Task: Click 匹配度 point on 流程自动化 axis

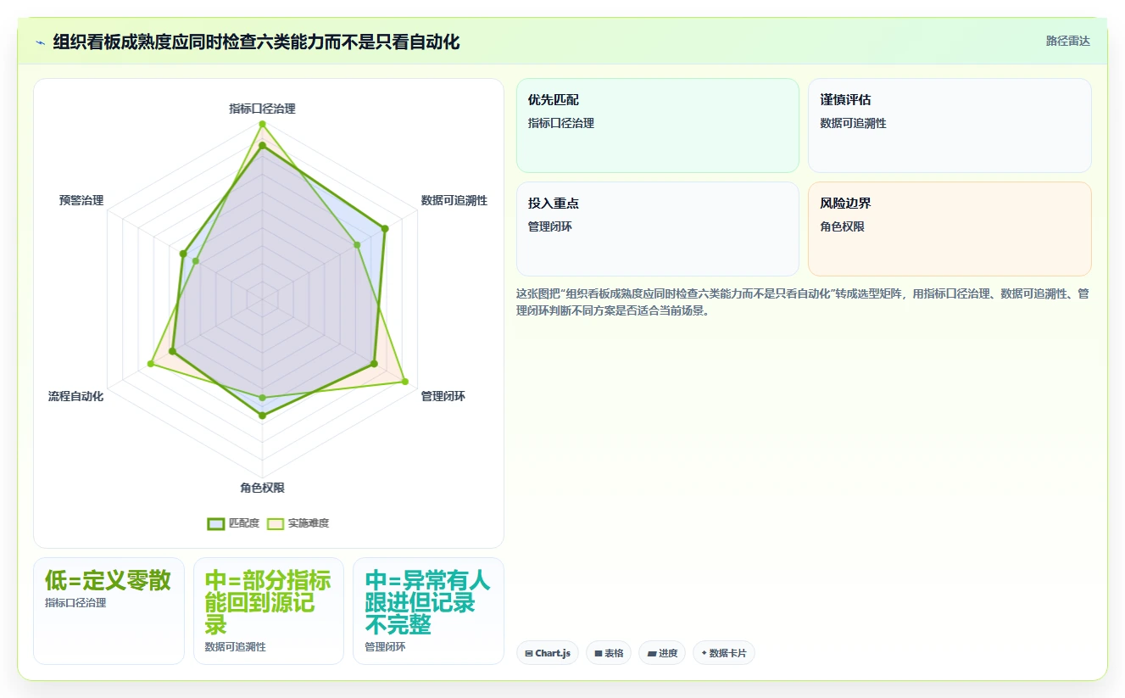Action: (x=172, y=351)
